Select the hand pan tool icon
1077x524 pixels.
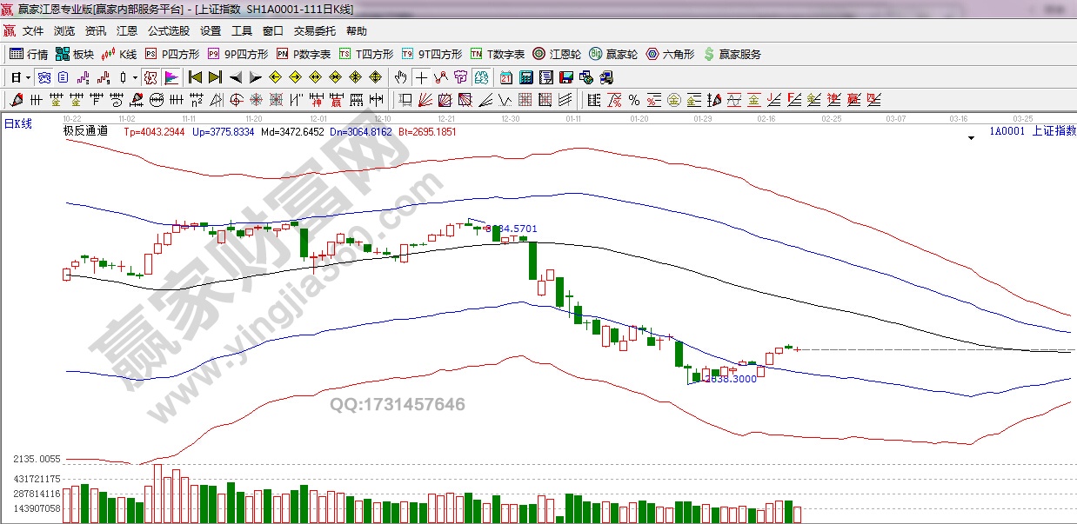coord(400,77)
